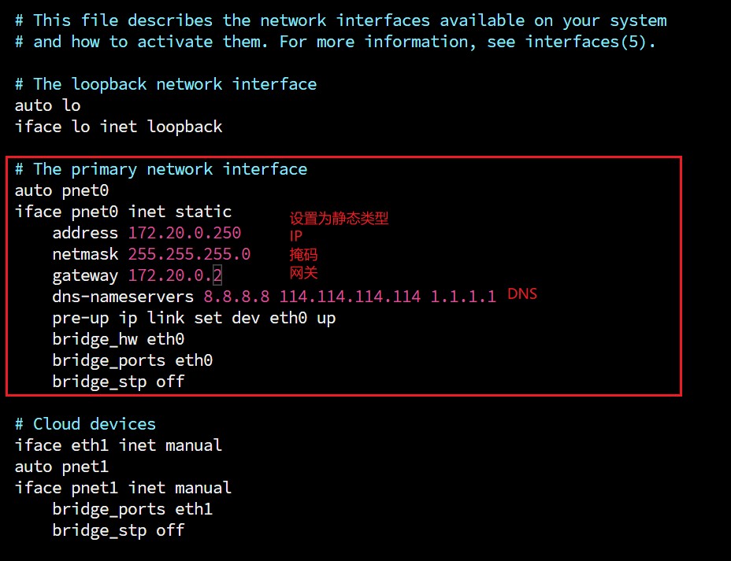Click the netmask value 255.255.255.0
This screenshot has width=731, height=561.
point(189,254)
